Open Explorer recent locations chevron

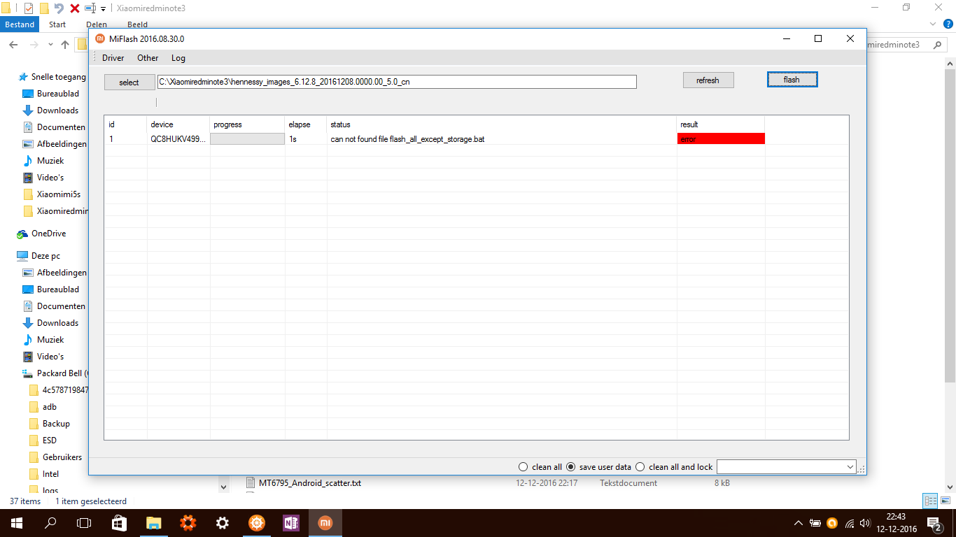(x=50, y=45)
